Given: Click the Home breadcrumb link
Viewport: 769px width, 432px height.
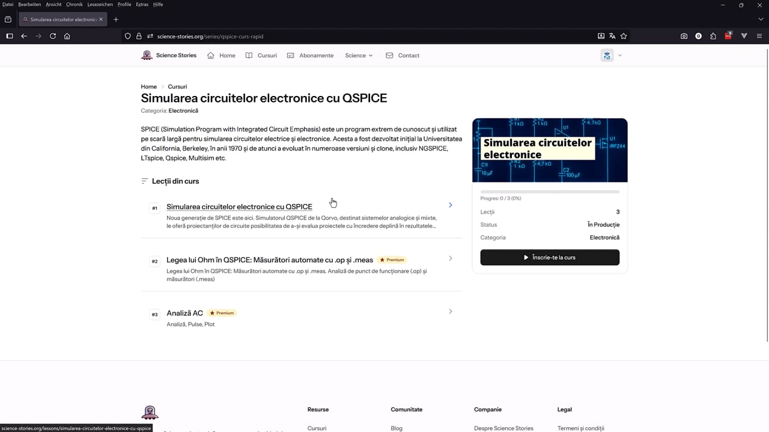Looking at the screenshot, I should (149, 86).
